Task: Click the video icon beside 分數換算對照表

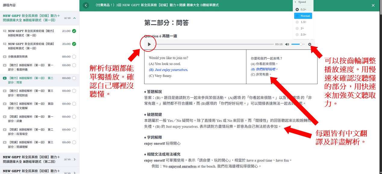Action: click(5, 56)
